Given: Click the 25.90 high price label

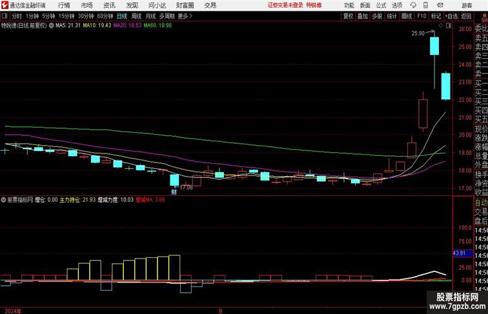Looking at the screenshot, I should 418,34.
